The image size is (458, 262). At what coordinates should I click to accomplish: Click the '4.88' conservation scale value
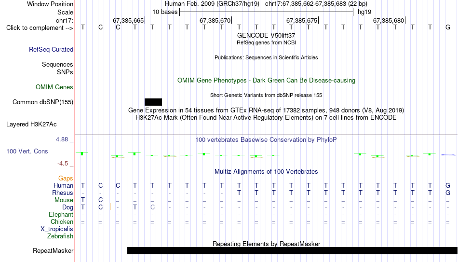coord(62,139)
